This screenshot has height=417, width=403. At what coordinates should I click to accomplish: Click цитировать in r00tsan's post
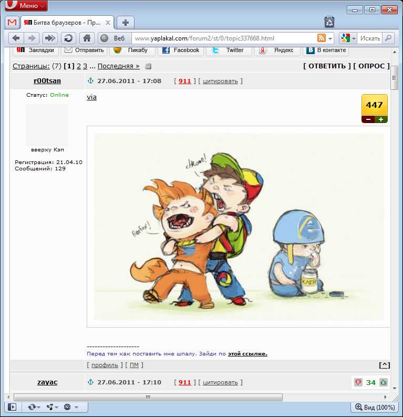[x=220, y=81]
